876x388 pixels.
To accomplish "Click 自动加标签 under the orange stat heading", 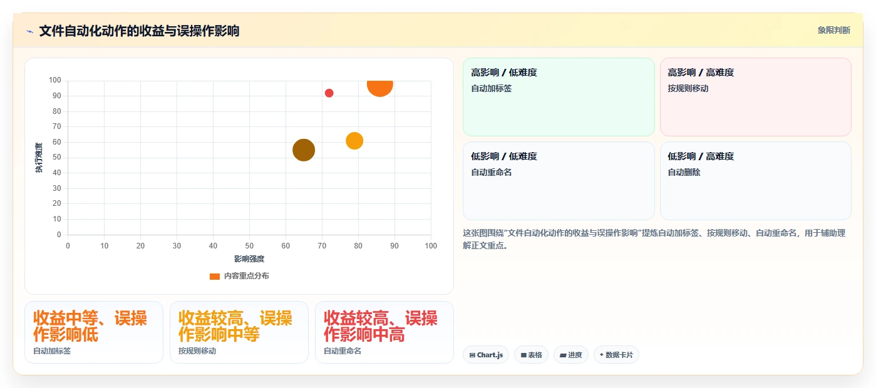I will pyautogui.click(x=52, y=351).
